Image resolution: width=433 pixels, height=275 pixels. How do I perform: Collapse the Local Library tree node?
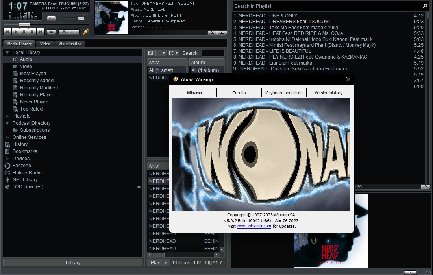pyautogui.click(x=7, y=52)
